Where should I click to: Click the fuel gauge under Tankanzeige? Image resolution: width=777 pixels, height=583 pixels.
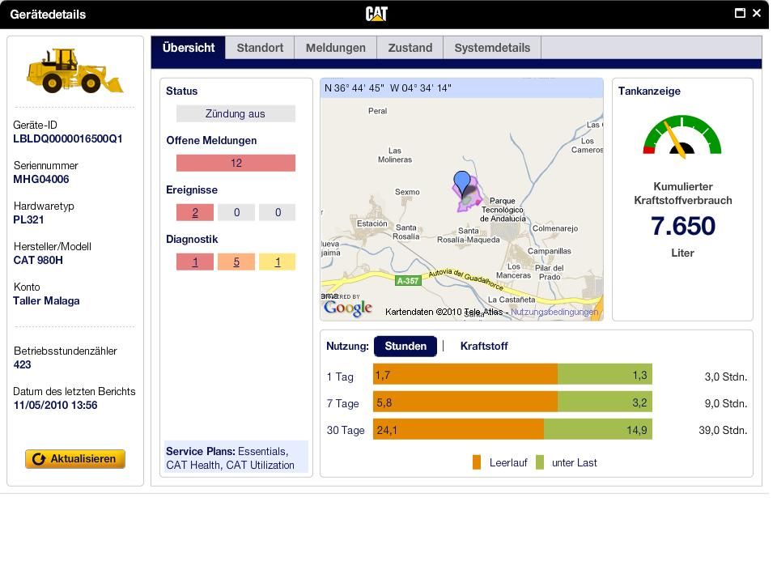point(681,136)
